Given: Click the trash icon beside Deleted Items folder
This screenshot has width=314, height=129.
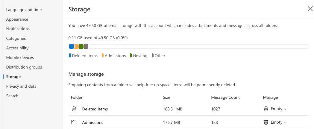Looking at the screenshot, I should 74,109.
